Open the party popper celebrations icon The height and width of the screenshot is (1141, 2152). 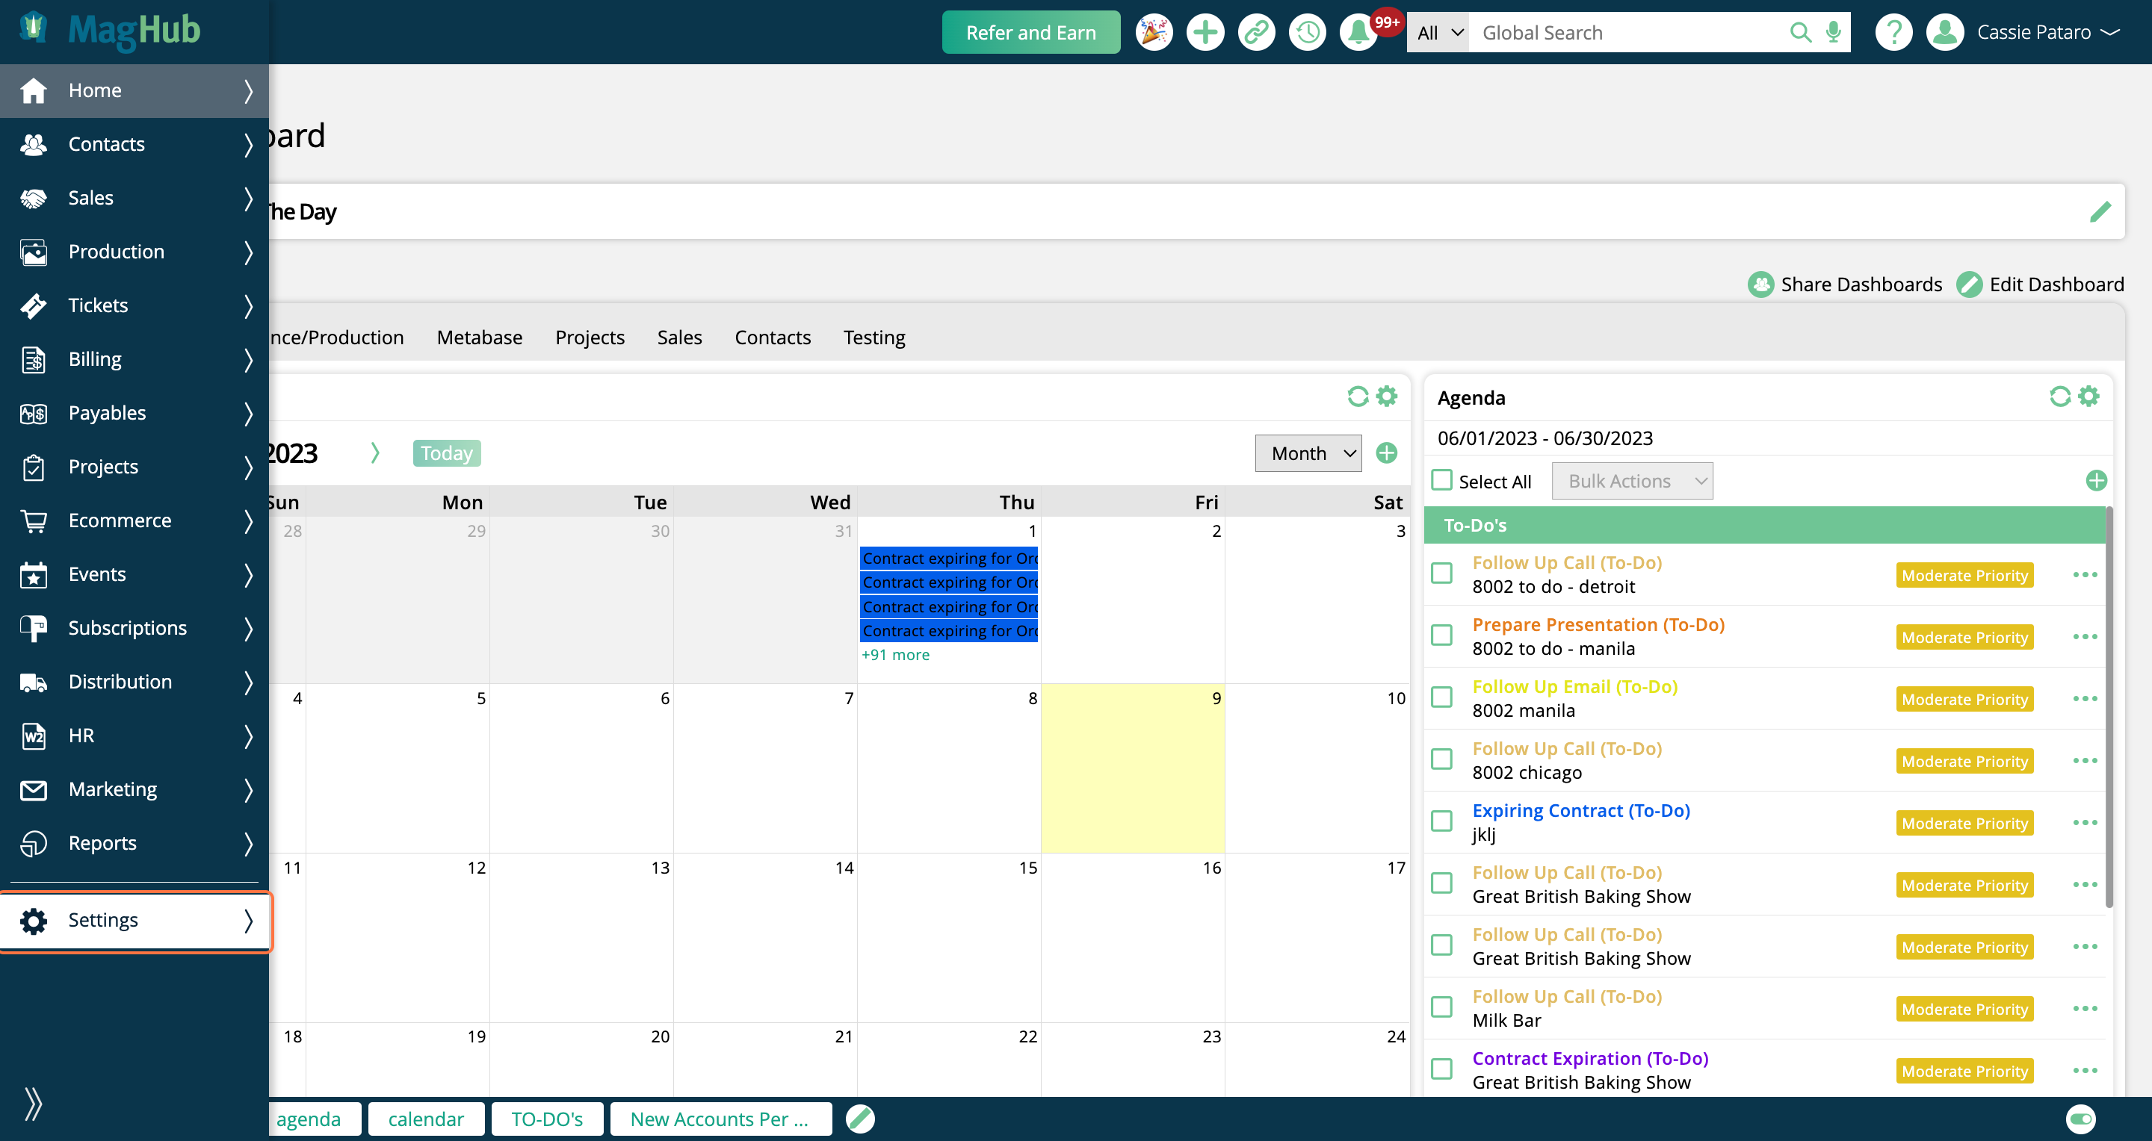(1154, 33)
